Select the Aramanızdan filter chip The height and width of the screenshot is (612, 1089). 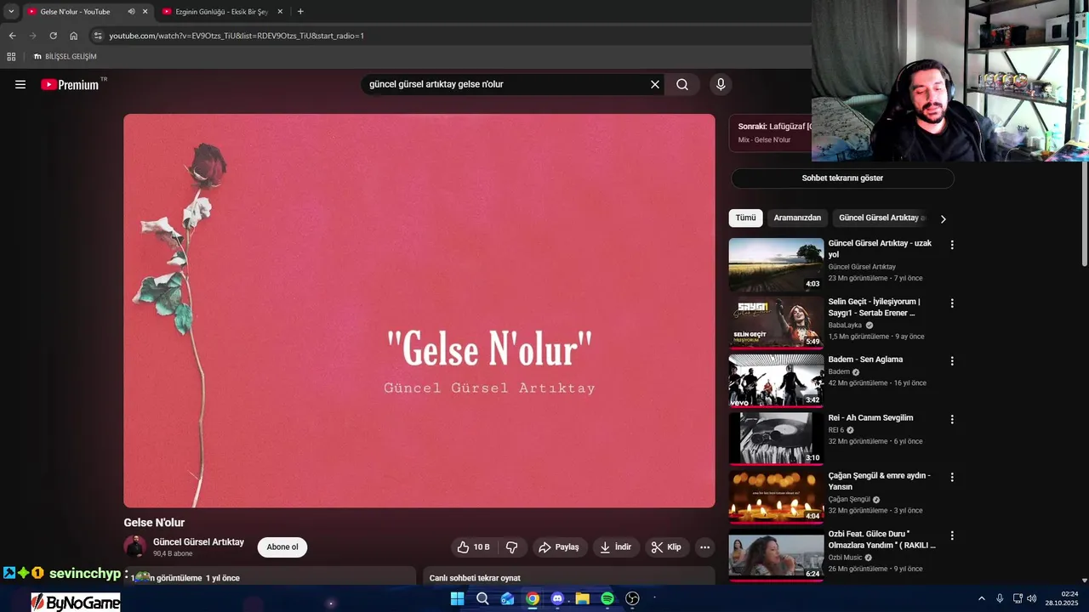(x=797, y=218)
